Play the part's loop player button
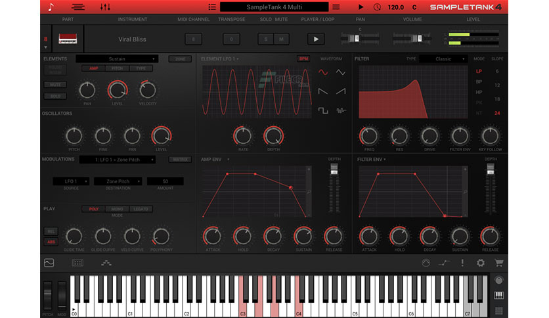The image size is (549, 318). pos(316,39)
